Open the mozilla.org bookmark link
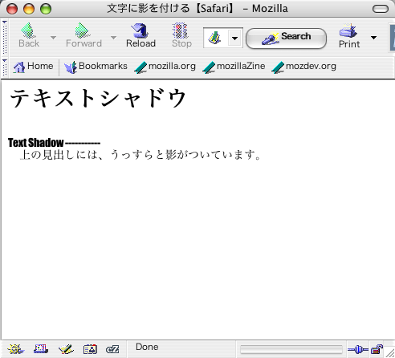395x358 pixels. click(165, 67)
